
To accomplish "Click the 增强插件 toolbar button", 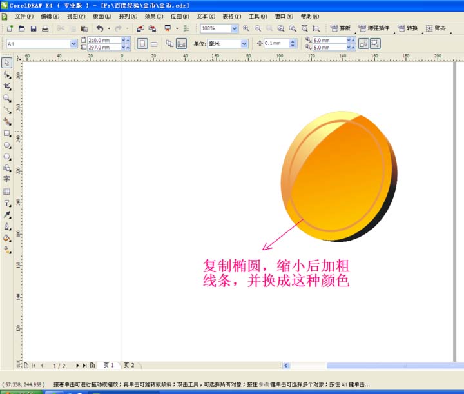I will (374, 28).
